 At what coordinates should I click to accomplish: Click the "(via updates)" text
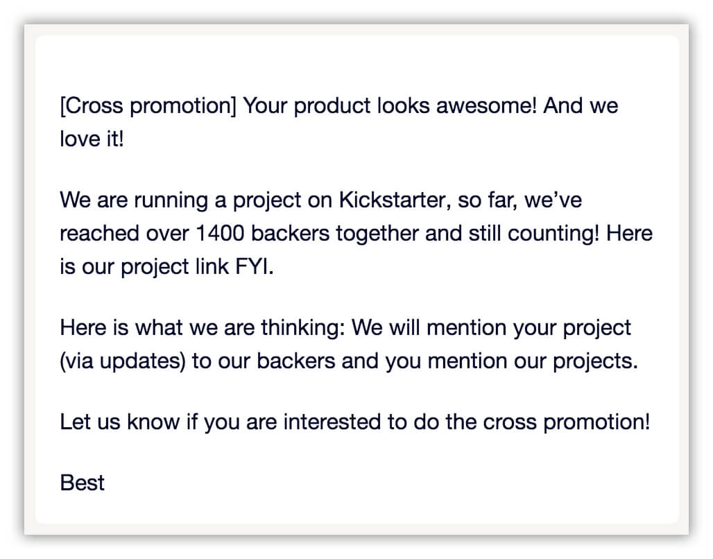click(x=123, y=361)
